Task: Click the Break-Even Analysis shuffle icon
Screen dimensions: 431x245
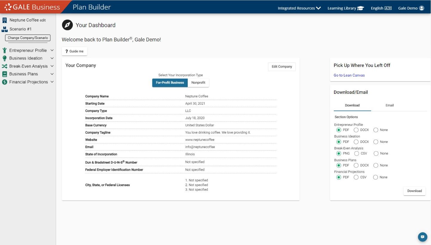Action: tap(4, 66)
